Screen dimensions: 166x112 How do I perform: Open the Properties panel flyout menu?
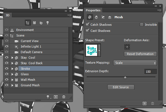coord(159,10)
